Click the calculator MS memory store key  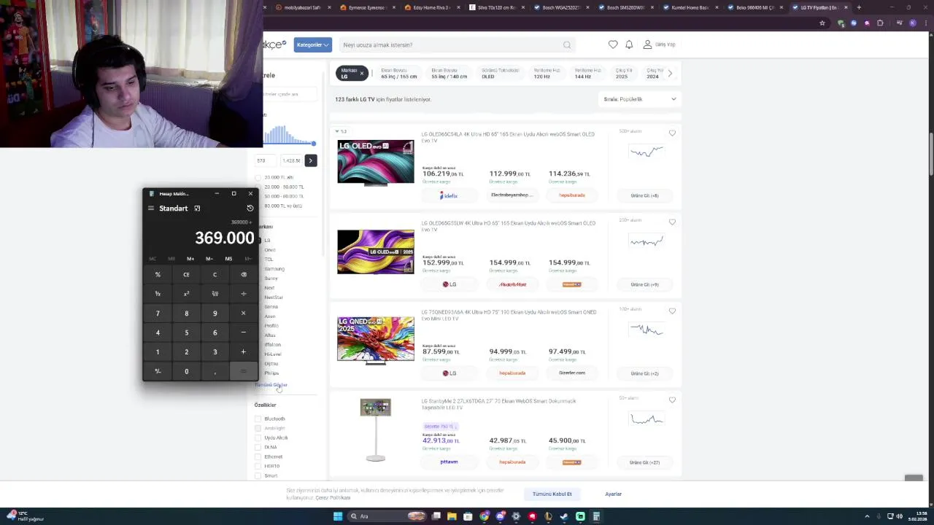tap(228, 259)
